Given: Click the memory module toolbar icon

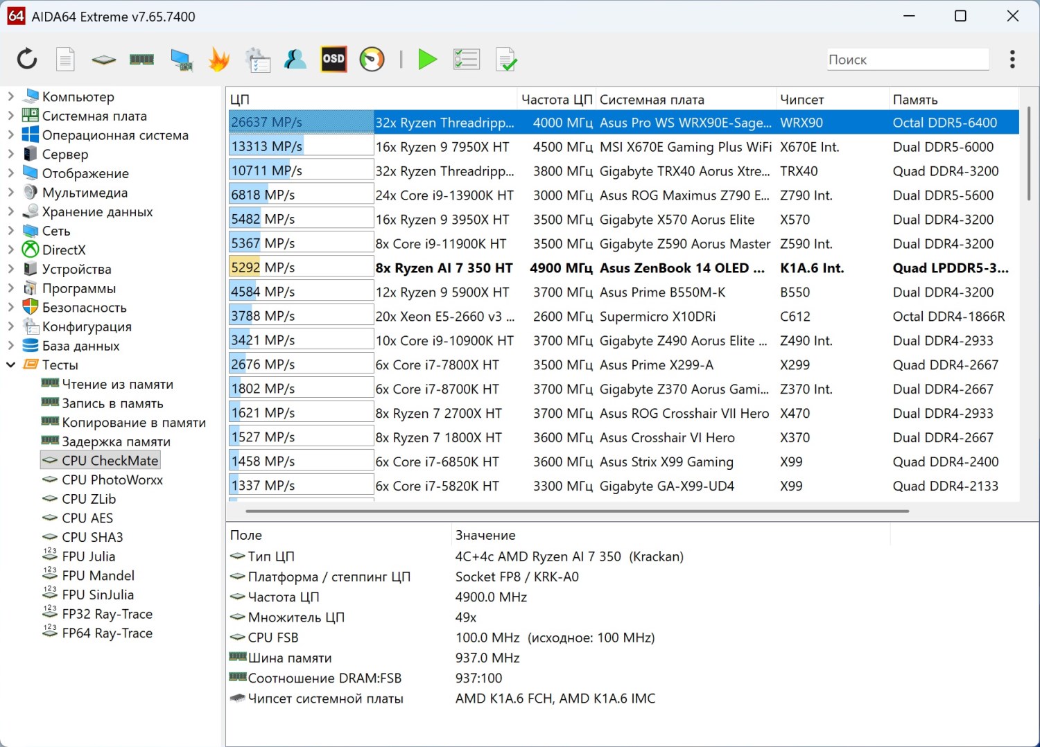Looking at the screenshot, I should point(141,60).
